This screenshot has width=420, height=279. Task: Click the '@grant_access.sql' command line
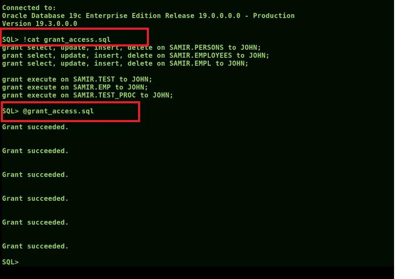coord(48,111)
